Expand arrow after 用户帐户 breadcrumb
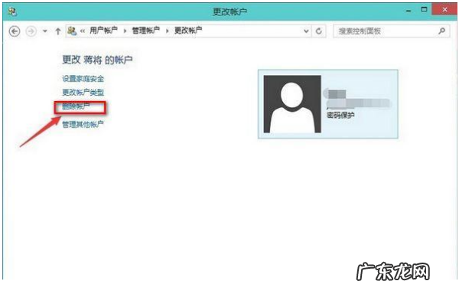The height and width of the screenshot is (294, 459). [125, 31]
